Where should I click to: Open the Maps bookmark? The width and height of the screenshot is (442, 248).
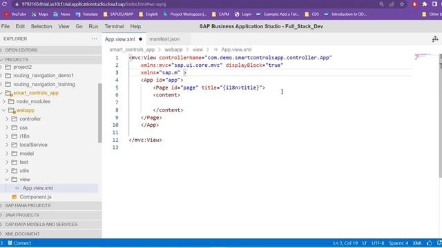click(x=40, y=14)
